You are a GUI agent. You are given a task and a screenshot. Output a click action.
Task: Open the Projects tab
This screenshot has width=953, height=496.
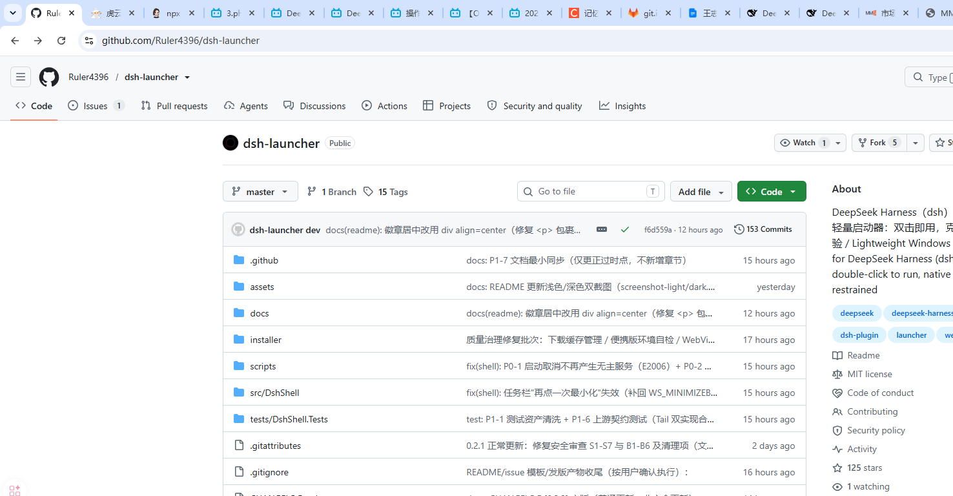pyautogui.click(x=447, y=106)
